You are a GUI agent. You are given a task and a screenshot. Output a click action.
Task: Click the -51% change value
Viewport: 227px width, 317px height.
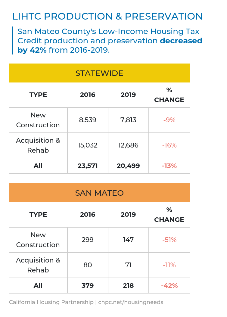point(169,240)
